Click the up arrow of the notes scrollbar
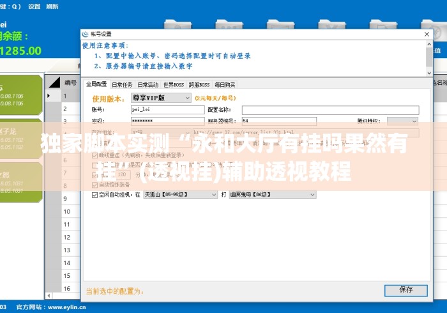The width and height of the screenshot is (447, 313). click(x=429, y=44)
